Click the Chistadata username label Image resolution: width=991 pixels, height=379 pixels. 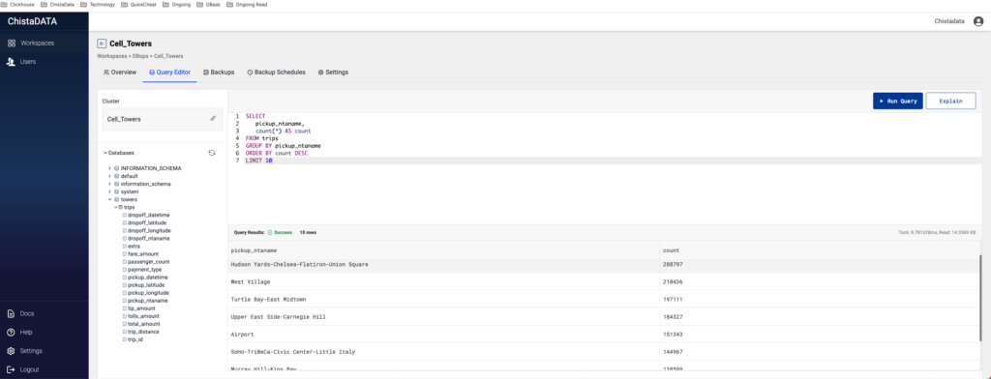tap(949, 21)
